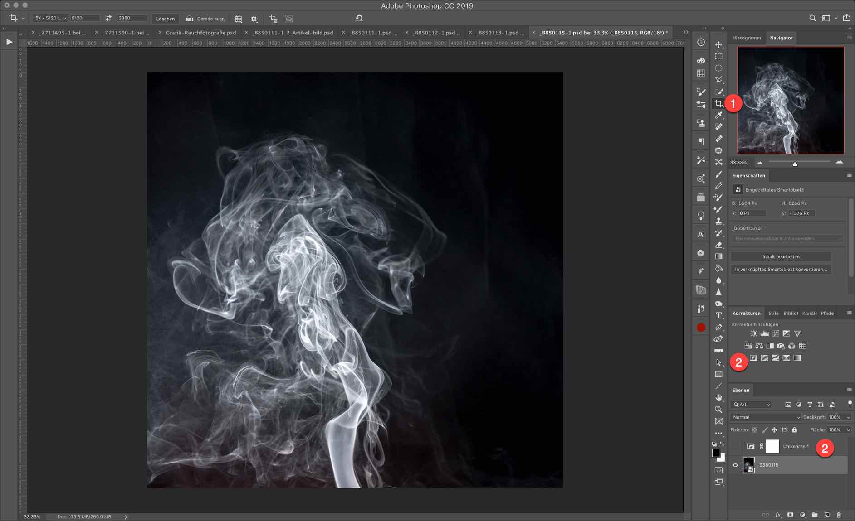Click In verknüpftes Smartobjekt konvertieren button
The height and width of the screenshot is (521, 855).
781,269
